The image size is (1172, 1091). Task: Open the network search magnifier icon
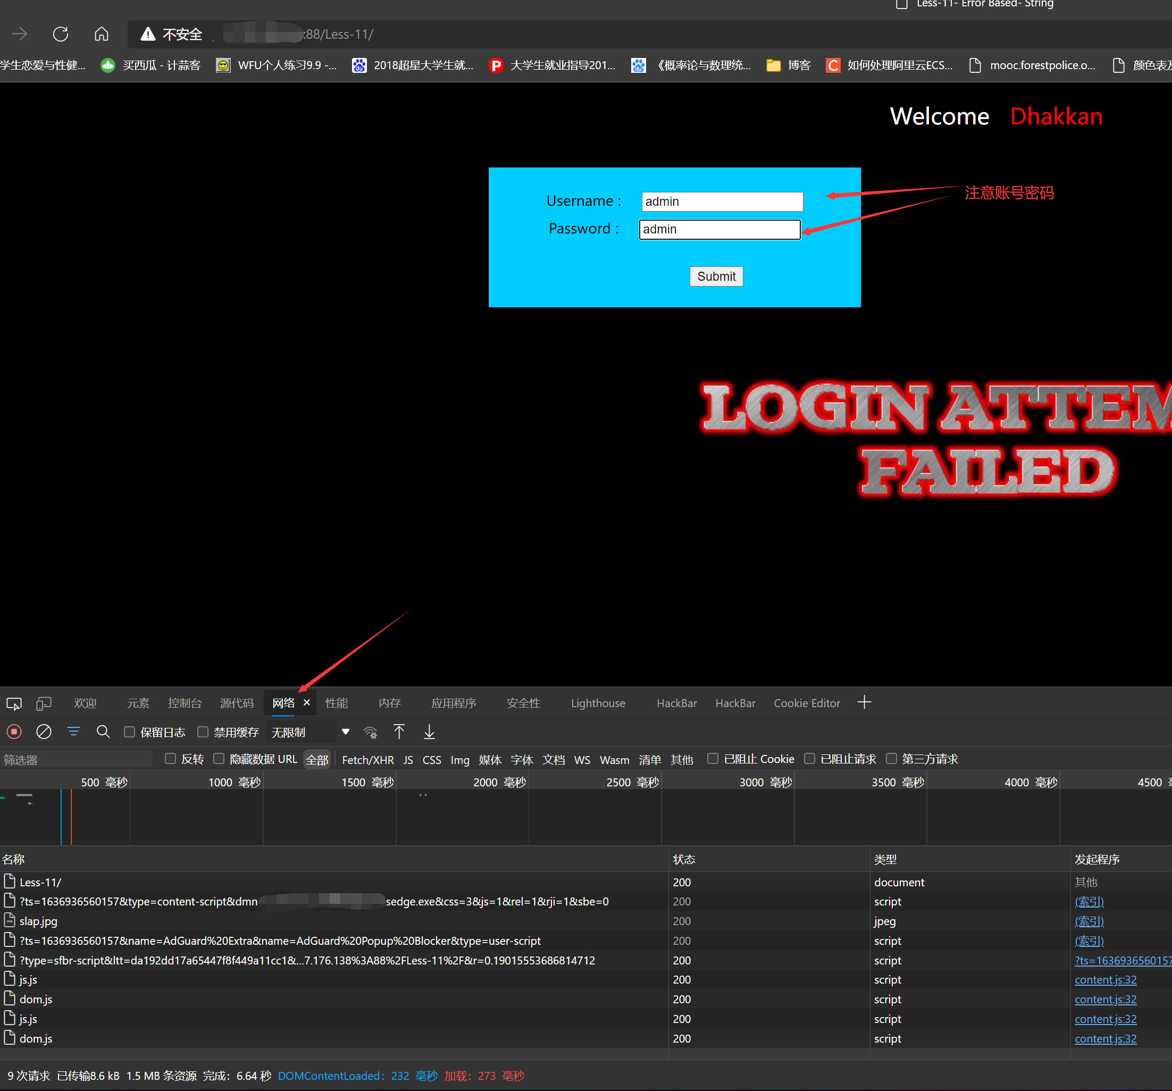(x=103, y=732)
